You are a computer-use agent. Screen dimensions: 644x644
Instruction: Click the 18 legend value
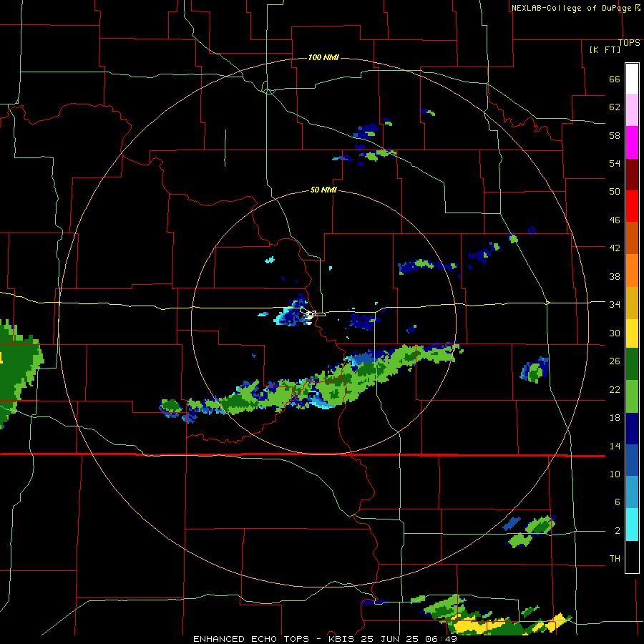(x=615, y=418)
